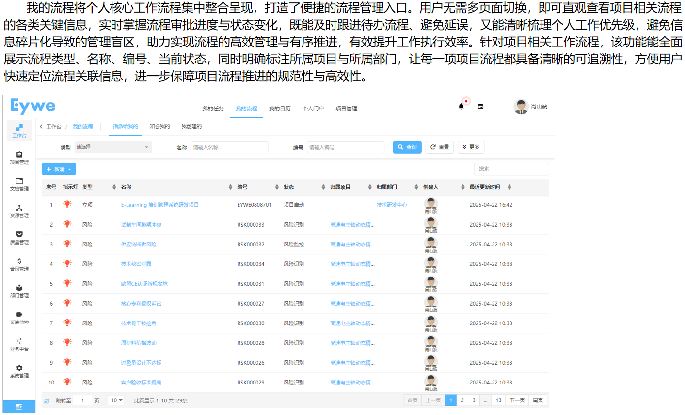Switch to the 知会我的 tab
Viewport: 685px width, 415px height.
159,126
